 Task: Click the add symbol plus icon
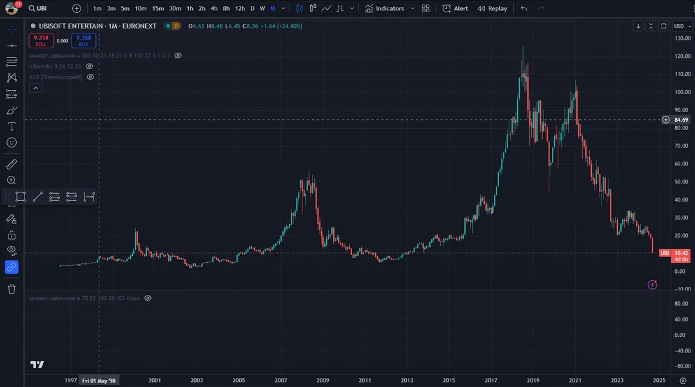[77, 8]
